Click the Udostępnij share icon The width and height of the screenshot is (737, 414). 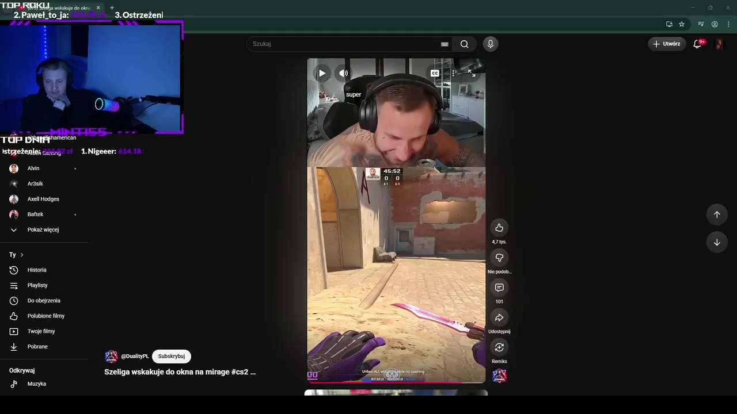click(x=499, y=317)
